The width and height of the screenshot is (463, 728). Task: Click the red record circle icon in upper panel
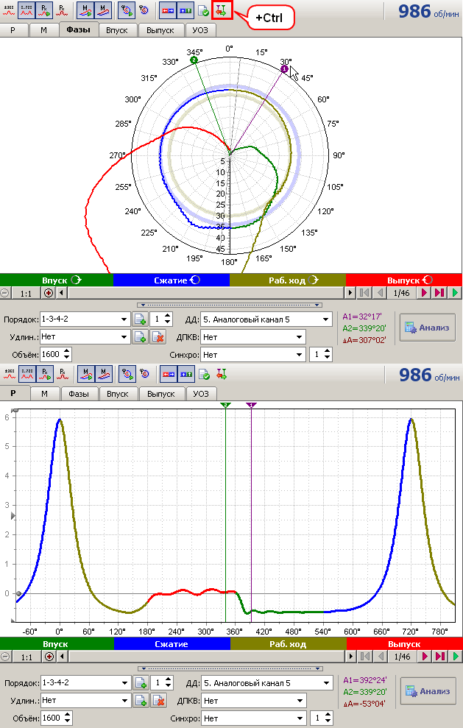(x=49, y=293)
